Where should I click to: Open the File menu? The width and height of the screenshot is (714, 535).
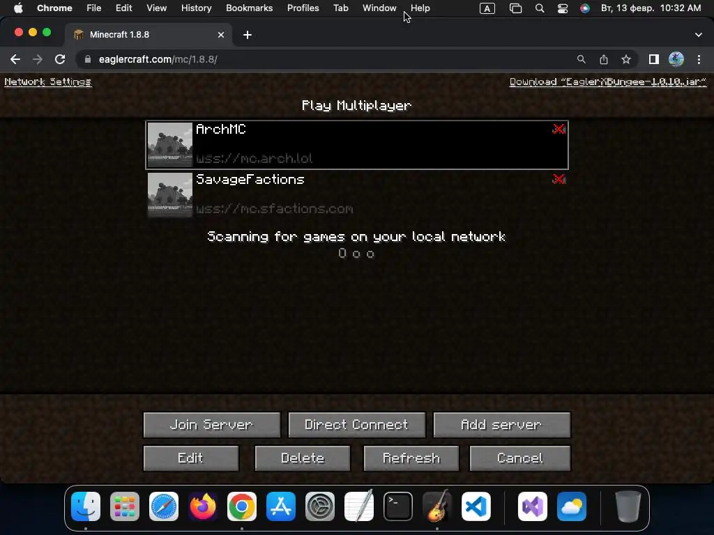[x=94, y=8]
